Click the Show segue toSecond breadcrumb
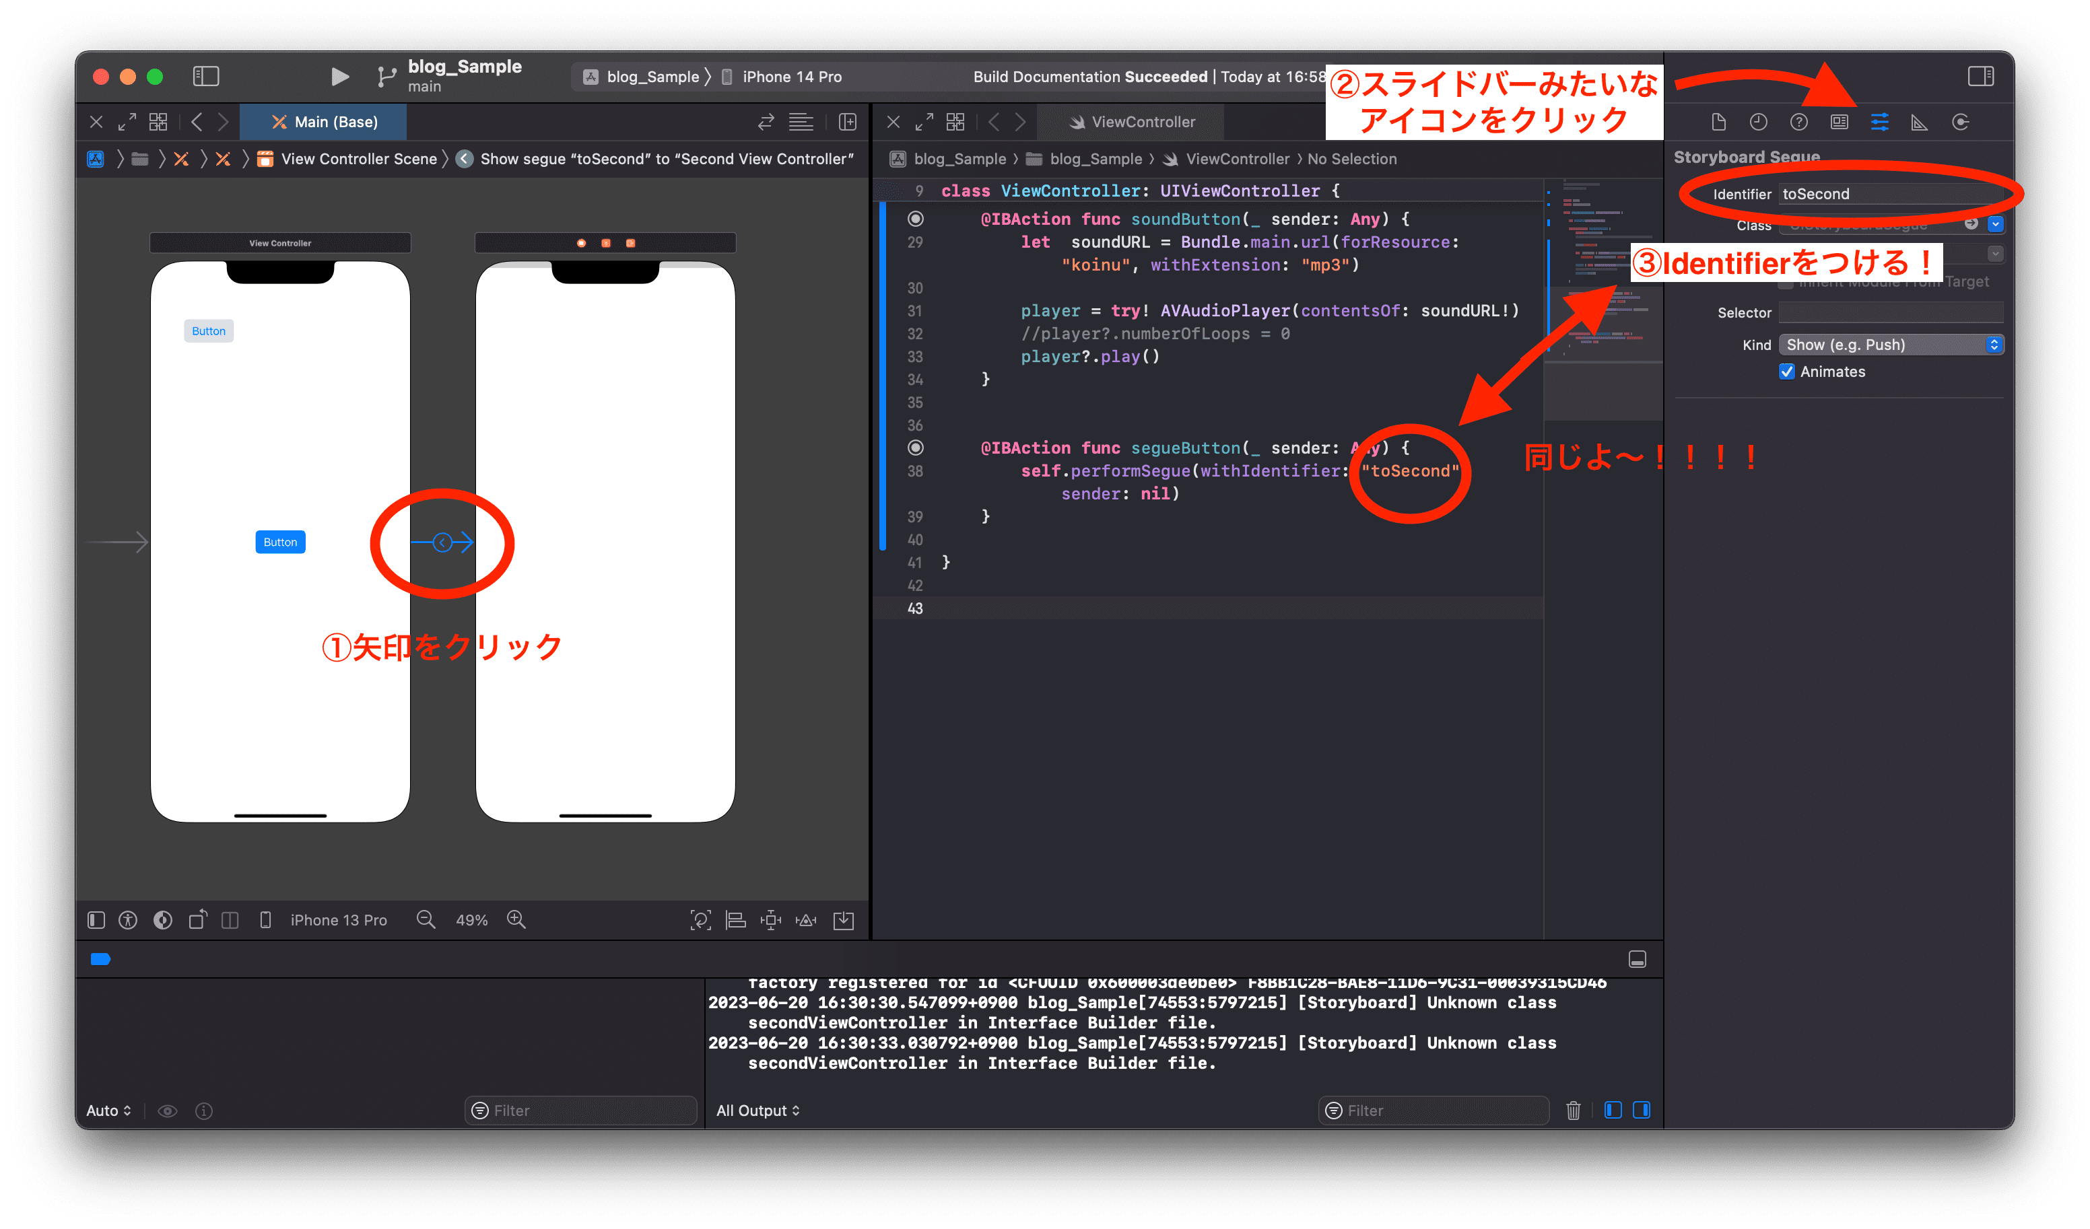The image size is (2090, 1229). point(655,158)
